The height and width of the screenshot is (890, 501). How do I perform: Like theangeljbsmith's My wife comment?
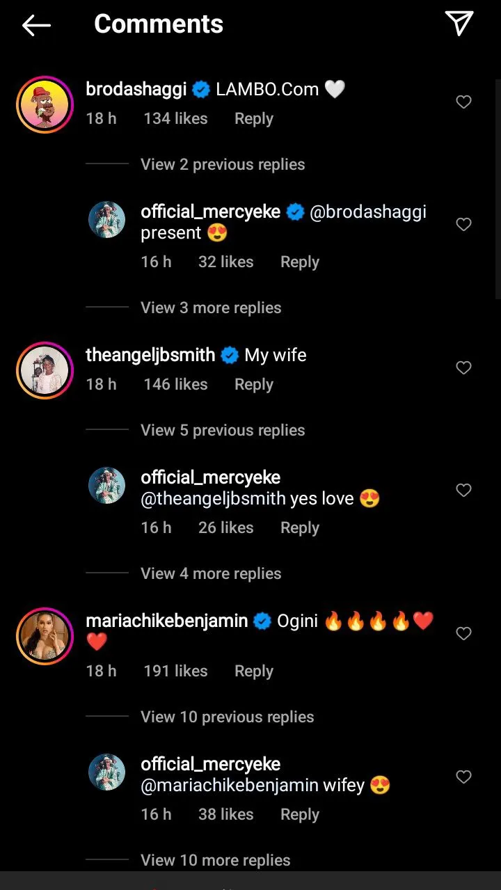(463, 368)
